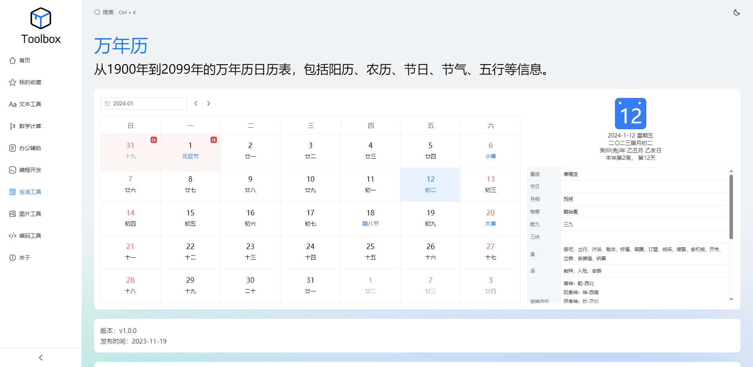Viewport: 753px width, 367px height.
Task: Go to previous month arrow
Action: [x=196, y=103]
